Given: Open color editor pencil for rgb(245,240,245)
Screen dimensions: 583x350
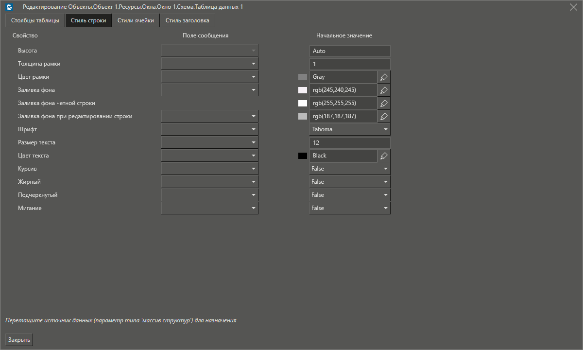Looking at the screenshot, I should (384, 89).
